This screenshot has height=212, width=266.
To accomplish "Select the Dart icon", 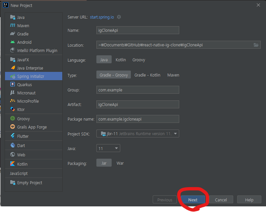I will pyautogui.click(x=13, y=145).
